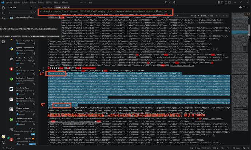Split the editor right

[x=244, y=7]
